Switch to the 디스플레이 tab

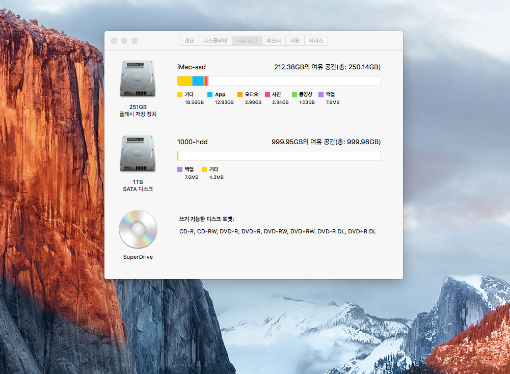click(x=216, y=41)
